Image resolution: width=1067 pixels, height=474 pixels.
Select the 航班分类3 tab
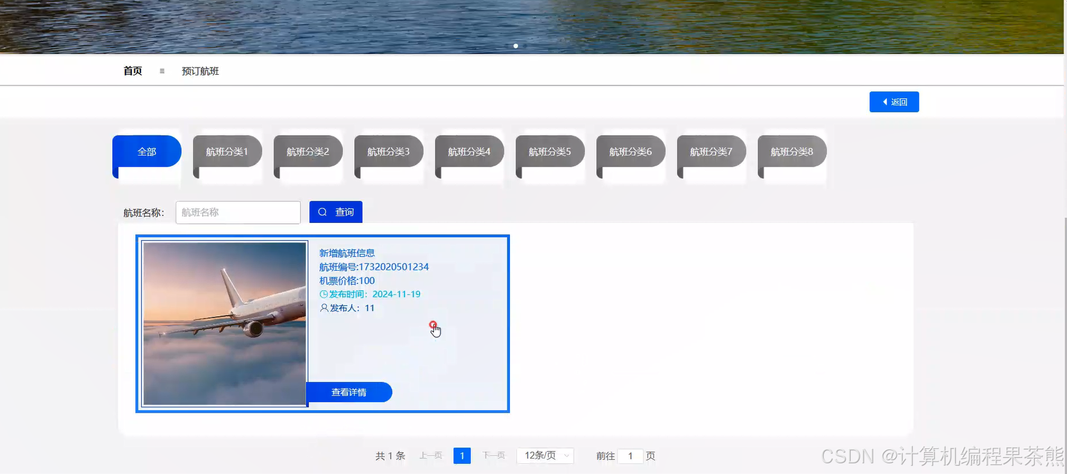tap(389, 152)
